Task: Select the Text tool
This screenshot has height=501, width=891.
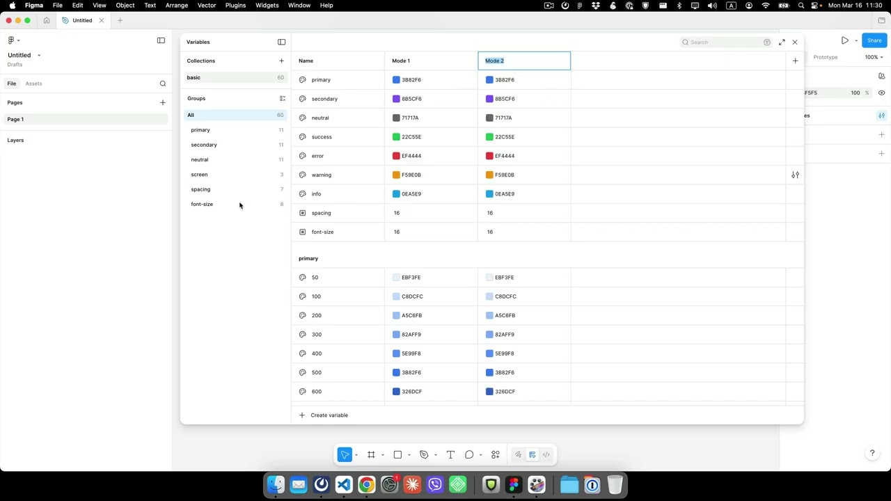Action: click(x=450, y=455)
